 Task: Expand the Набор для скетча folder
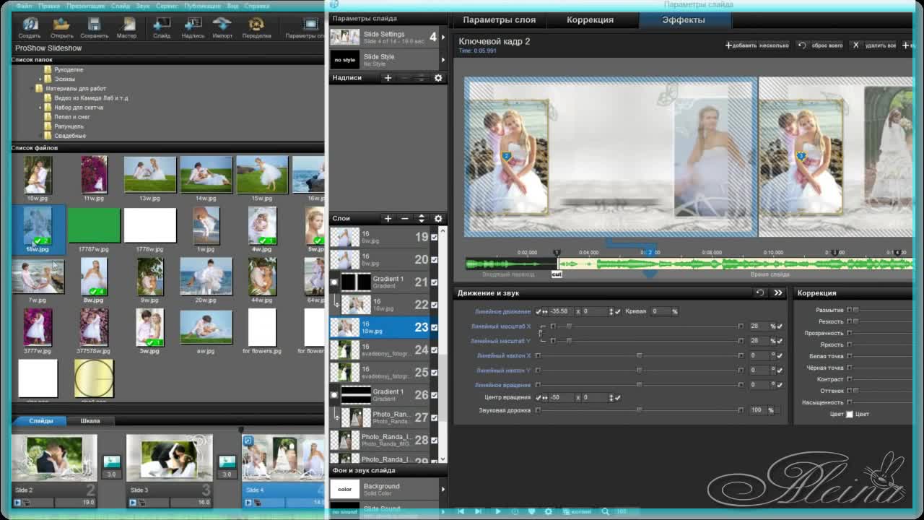pyautogui.click(x=40, y=107)
